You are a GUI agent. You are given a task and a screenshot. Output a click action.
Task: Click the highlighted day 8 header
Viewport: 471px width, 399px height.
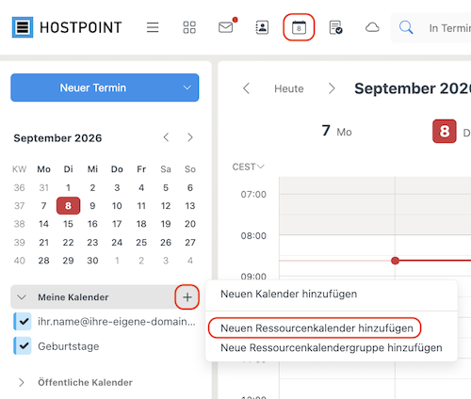(x=445, y=131)
